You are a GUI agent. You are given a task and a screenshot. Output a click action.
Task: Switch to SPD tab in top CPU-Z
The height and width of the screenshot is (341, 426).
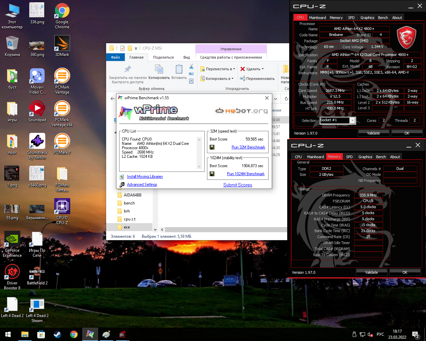[351, 18]
